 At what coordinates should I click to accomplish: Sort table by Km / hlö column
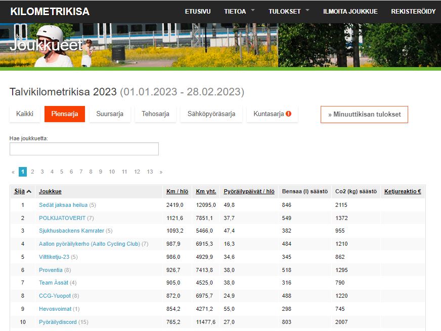pyautogui.click(x=177, y=192)
